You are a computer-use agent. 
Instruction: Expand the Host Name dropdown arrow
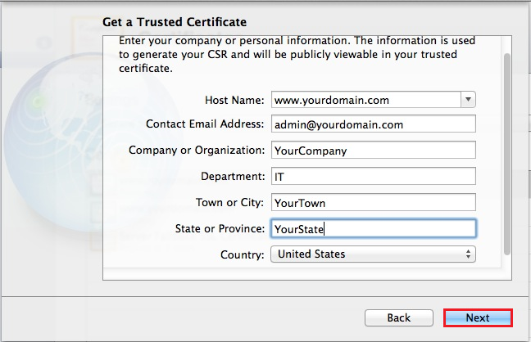click(x=467, y=100)
